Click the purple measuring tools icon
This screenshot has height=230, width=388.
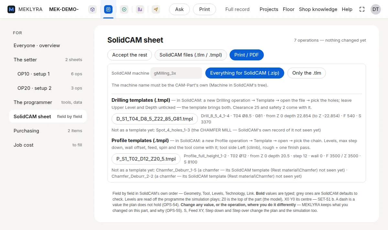click(x=140, y=9)
